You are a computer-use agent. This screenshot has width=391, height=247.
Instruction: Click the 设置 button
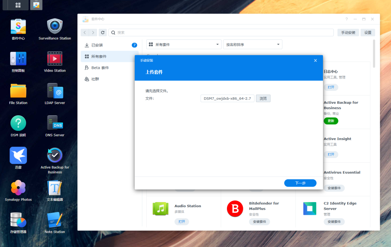pyautogui.click(x=368, y=33)
